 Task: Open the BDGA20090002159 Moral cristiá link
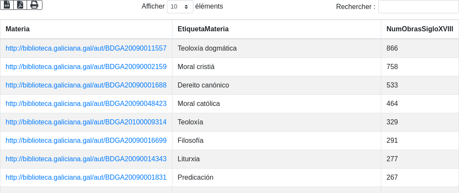86,67
